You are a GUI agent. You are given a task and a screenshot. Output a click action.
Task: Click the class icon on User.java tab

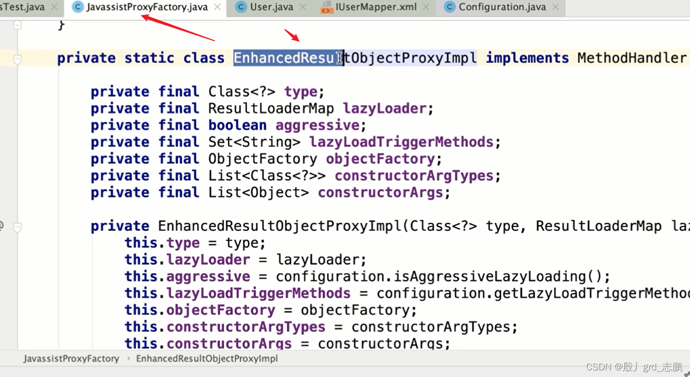coord(241,7)
